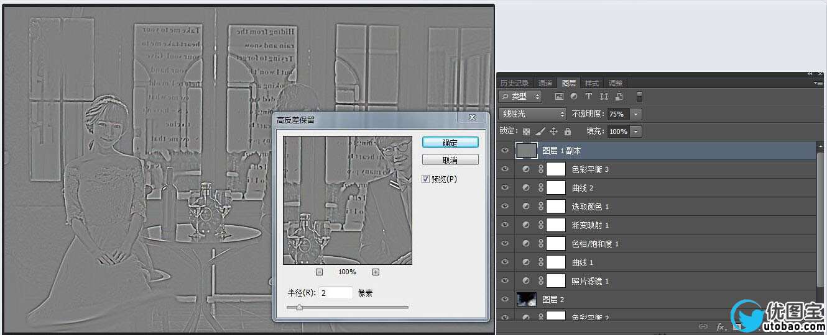Select the 色相/饱和度 1 layer name
The width and height of the screenshot is (827, 335).
(x=595, y=244)
